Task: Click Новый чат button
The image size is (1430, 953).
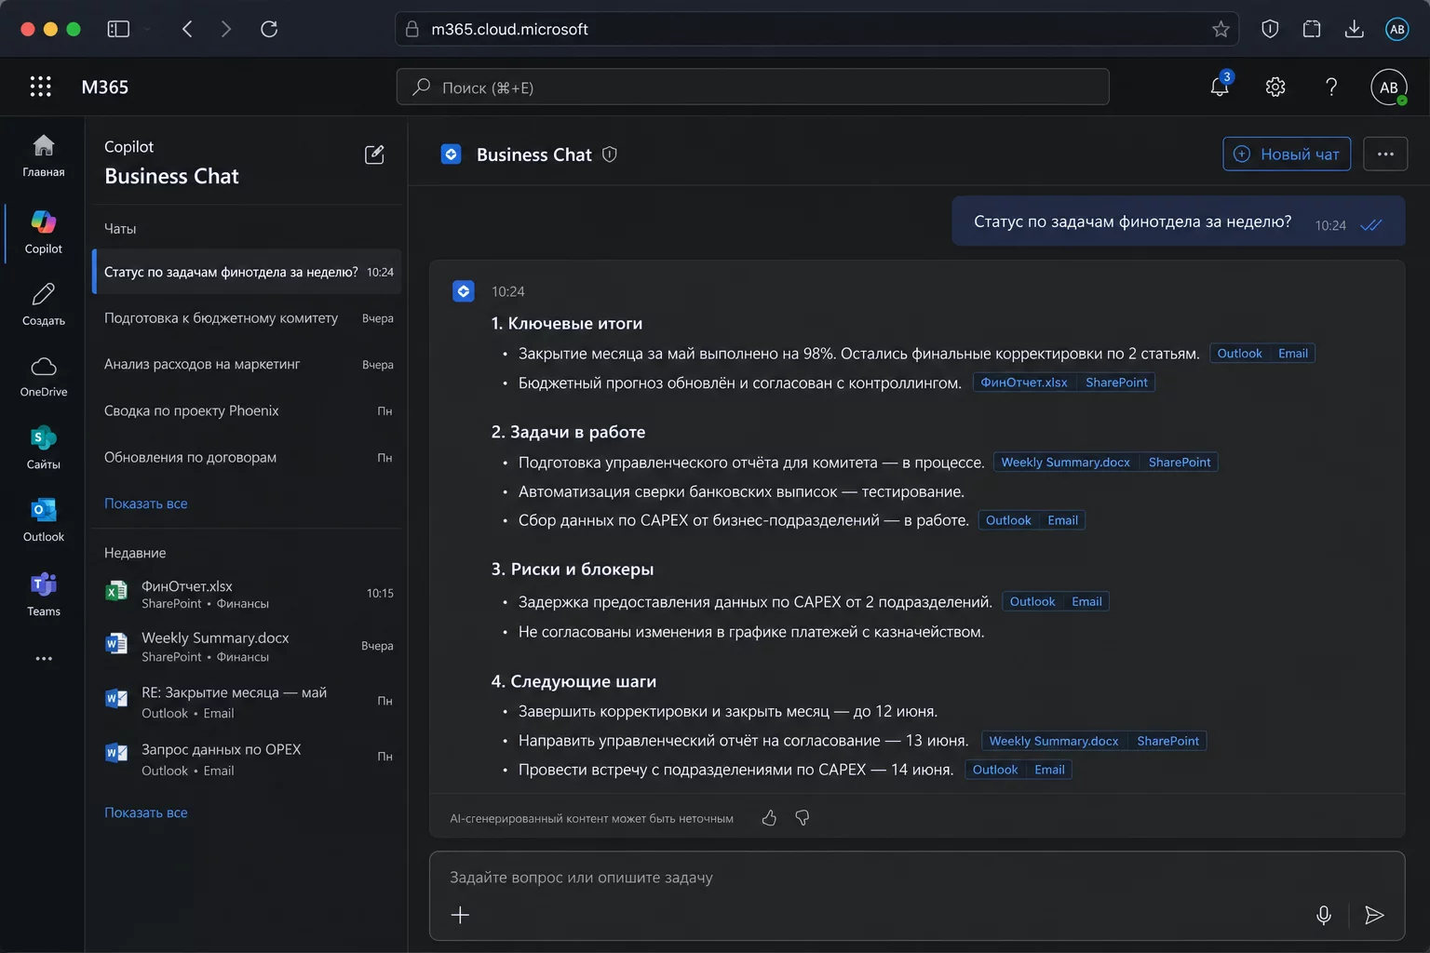Action: (1287, 154)
